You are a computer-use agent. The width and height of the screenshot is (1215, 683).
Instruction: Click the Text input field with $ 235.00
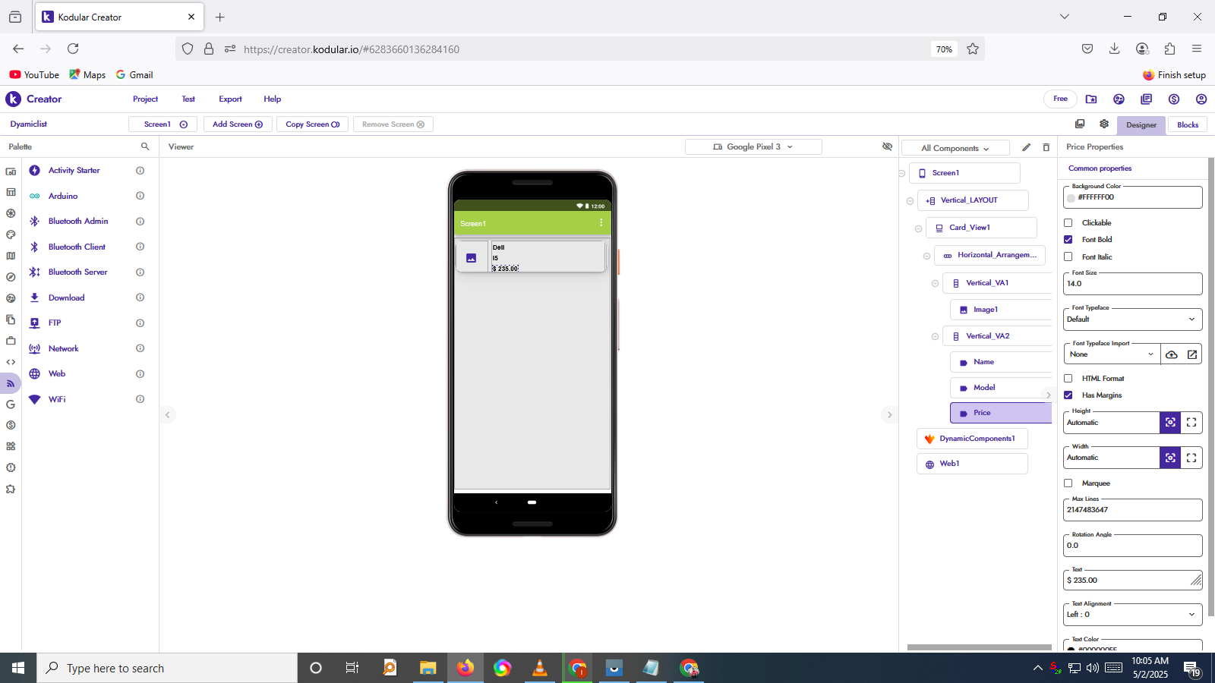click(x=1127, y=581)
